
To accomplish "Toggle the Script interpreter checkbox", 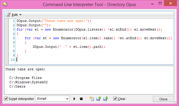I will pos(6,99).
